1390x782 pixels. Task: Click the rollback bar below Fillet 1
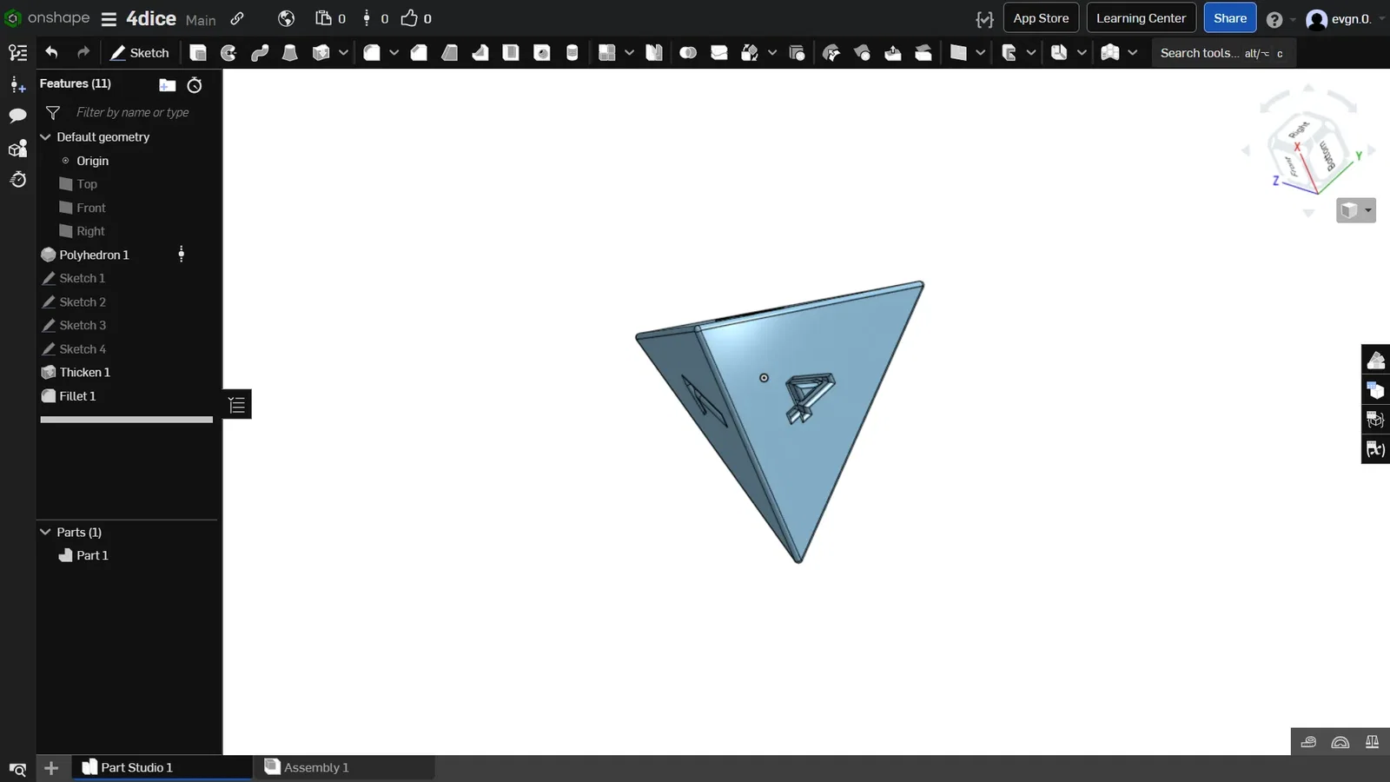[127, 420]
